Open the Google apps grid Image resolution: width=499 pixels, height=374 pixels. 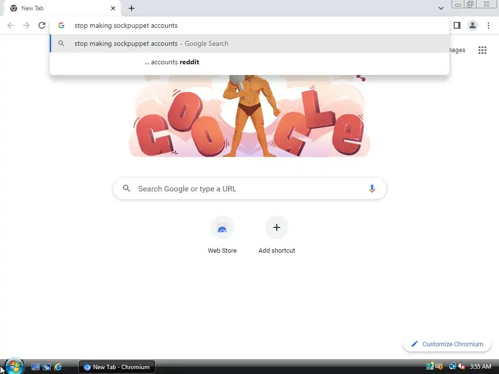pos(482,50)
